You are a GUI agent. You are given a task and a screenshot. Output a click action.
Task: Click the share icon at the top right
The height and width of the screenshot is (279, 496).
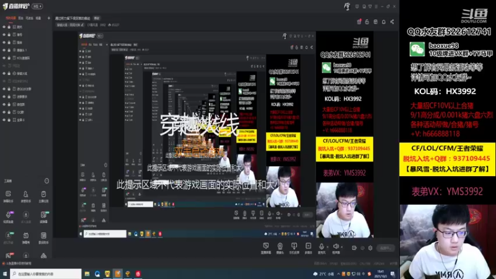click(x=392, y=22)
